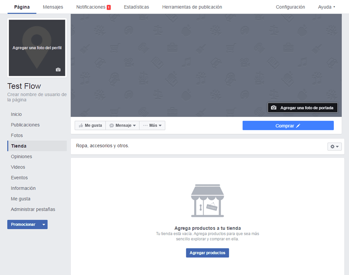Open the Notificaciones tab
Viewport: 349px width, 275px height.
91,7
